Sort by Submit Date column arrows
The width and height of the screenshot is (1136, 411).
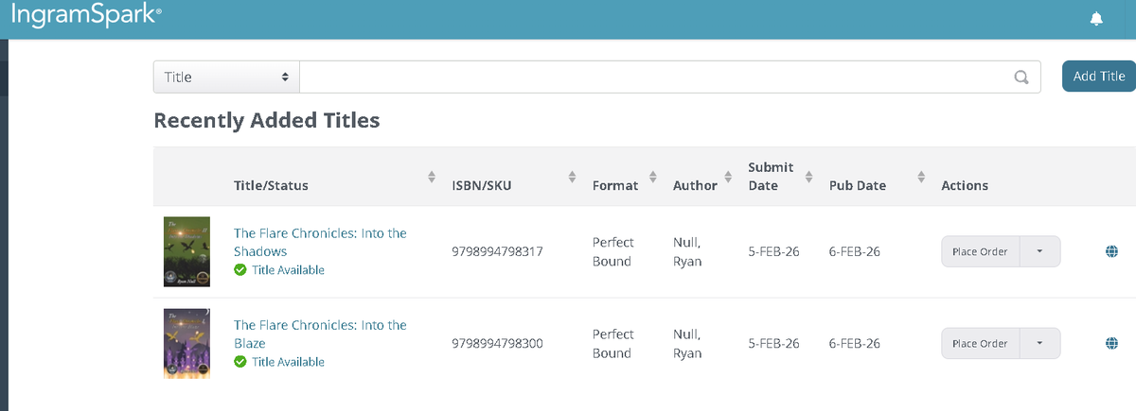click(808, 177)
